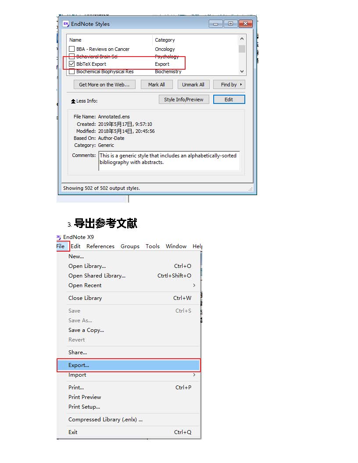Choose New... from File menu

(x=129, y=256)
